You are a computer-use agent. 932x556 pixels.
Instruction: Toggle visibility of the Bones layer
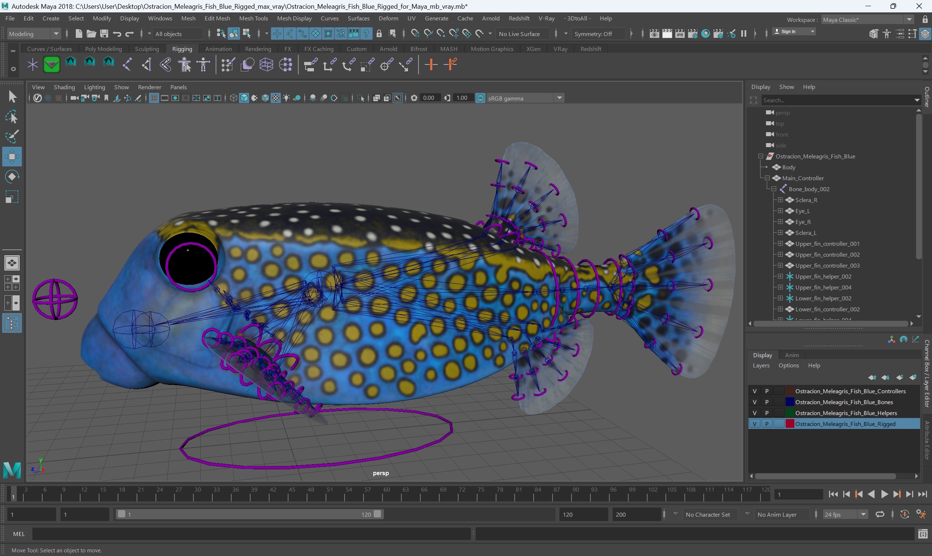[755, 402]
